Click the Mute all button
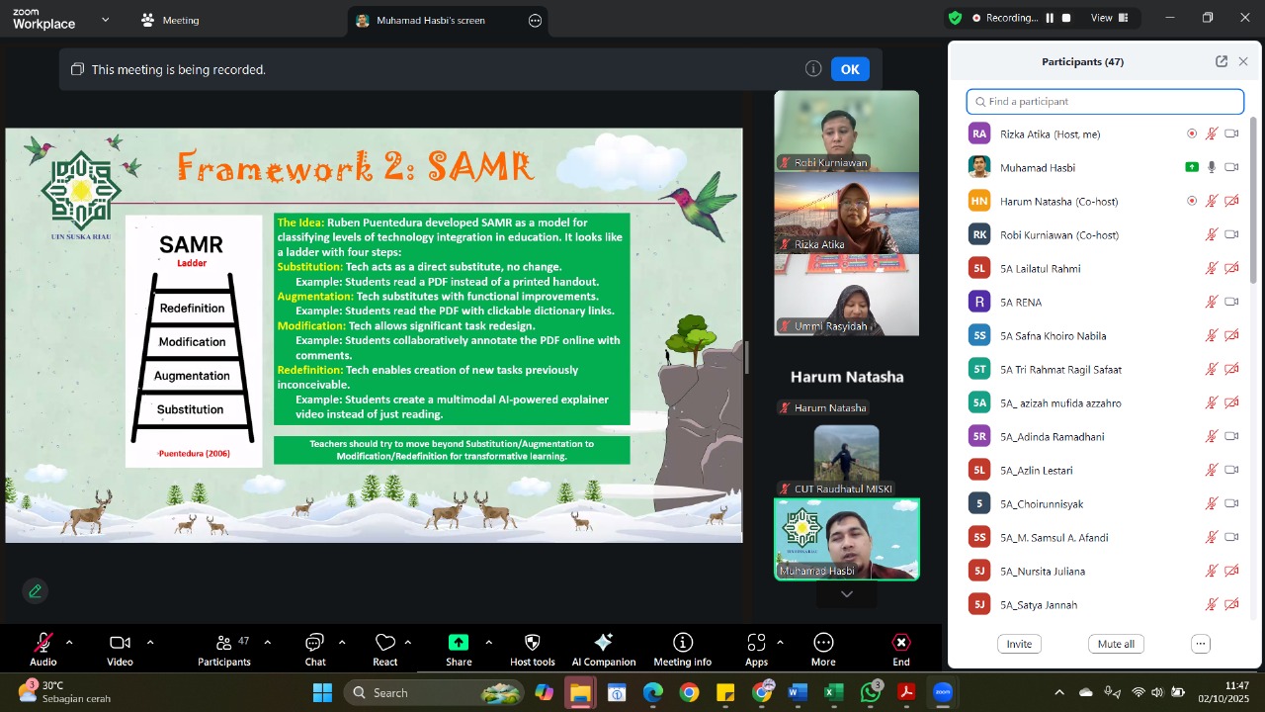 [x=1116, y=644]
